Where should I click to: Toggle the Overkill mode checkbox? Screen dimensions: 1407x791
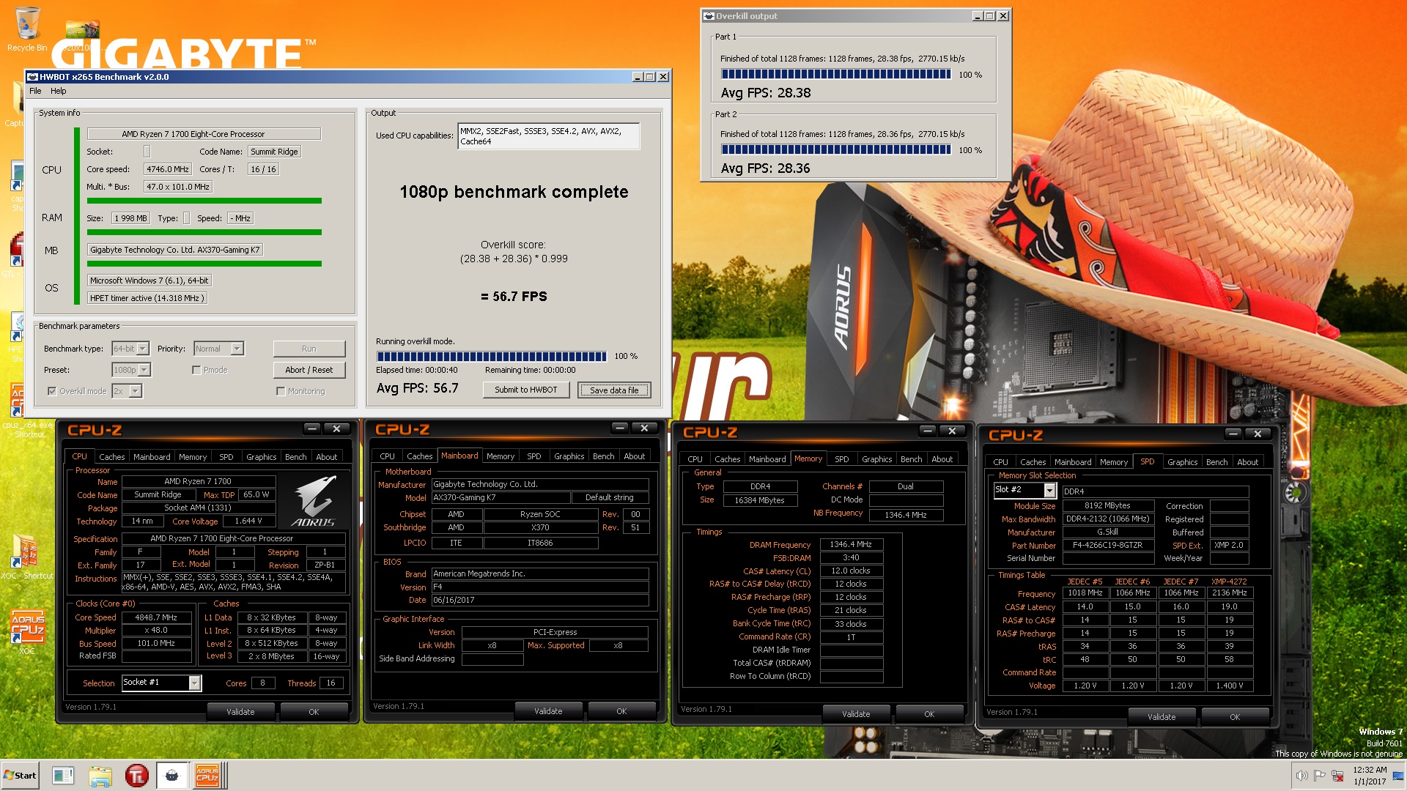[x=52, y=391]
